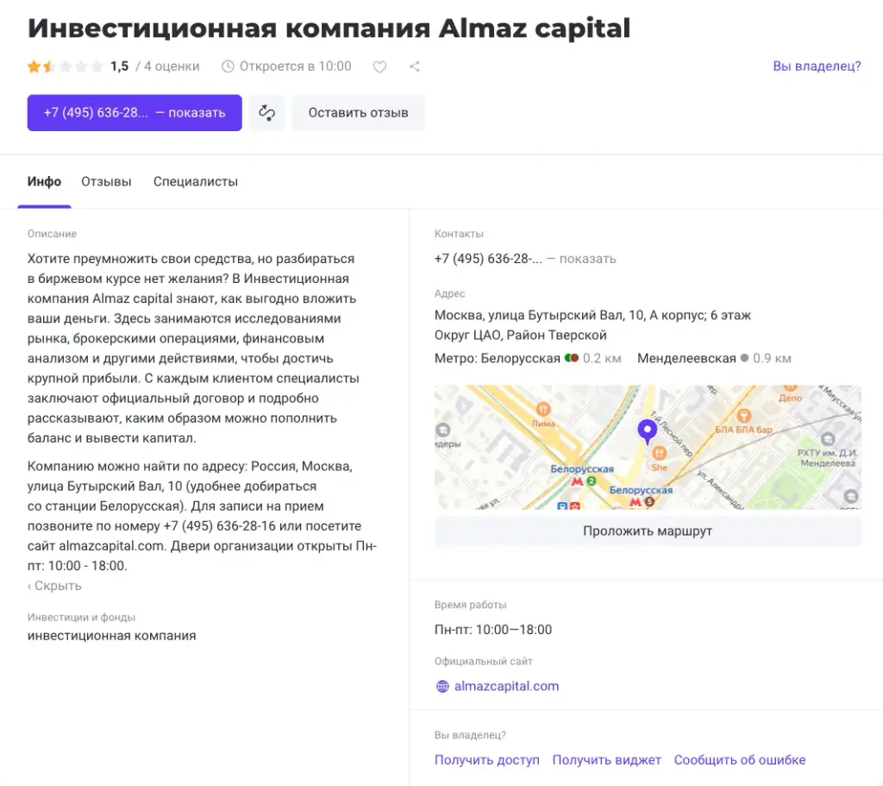
Task: Click the star rating icons
Action: pyautogui.click(x=66, y=66)
